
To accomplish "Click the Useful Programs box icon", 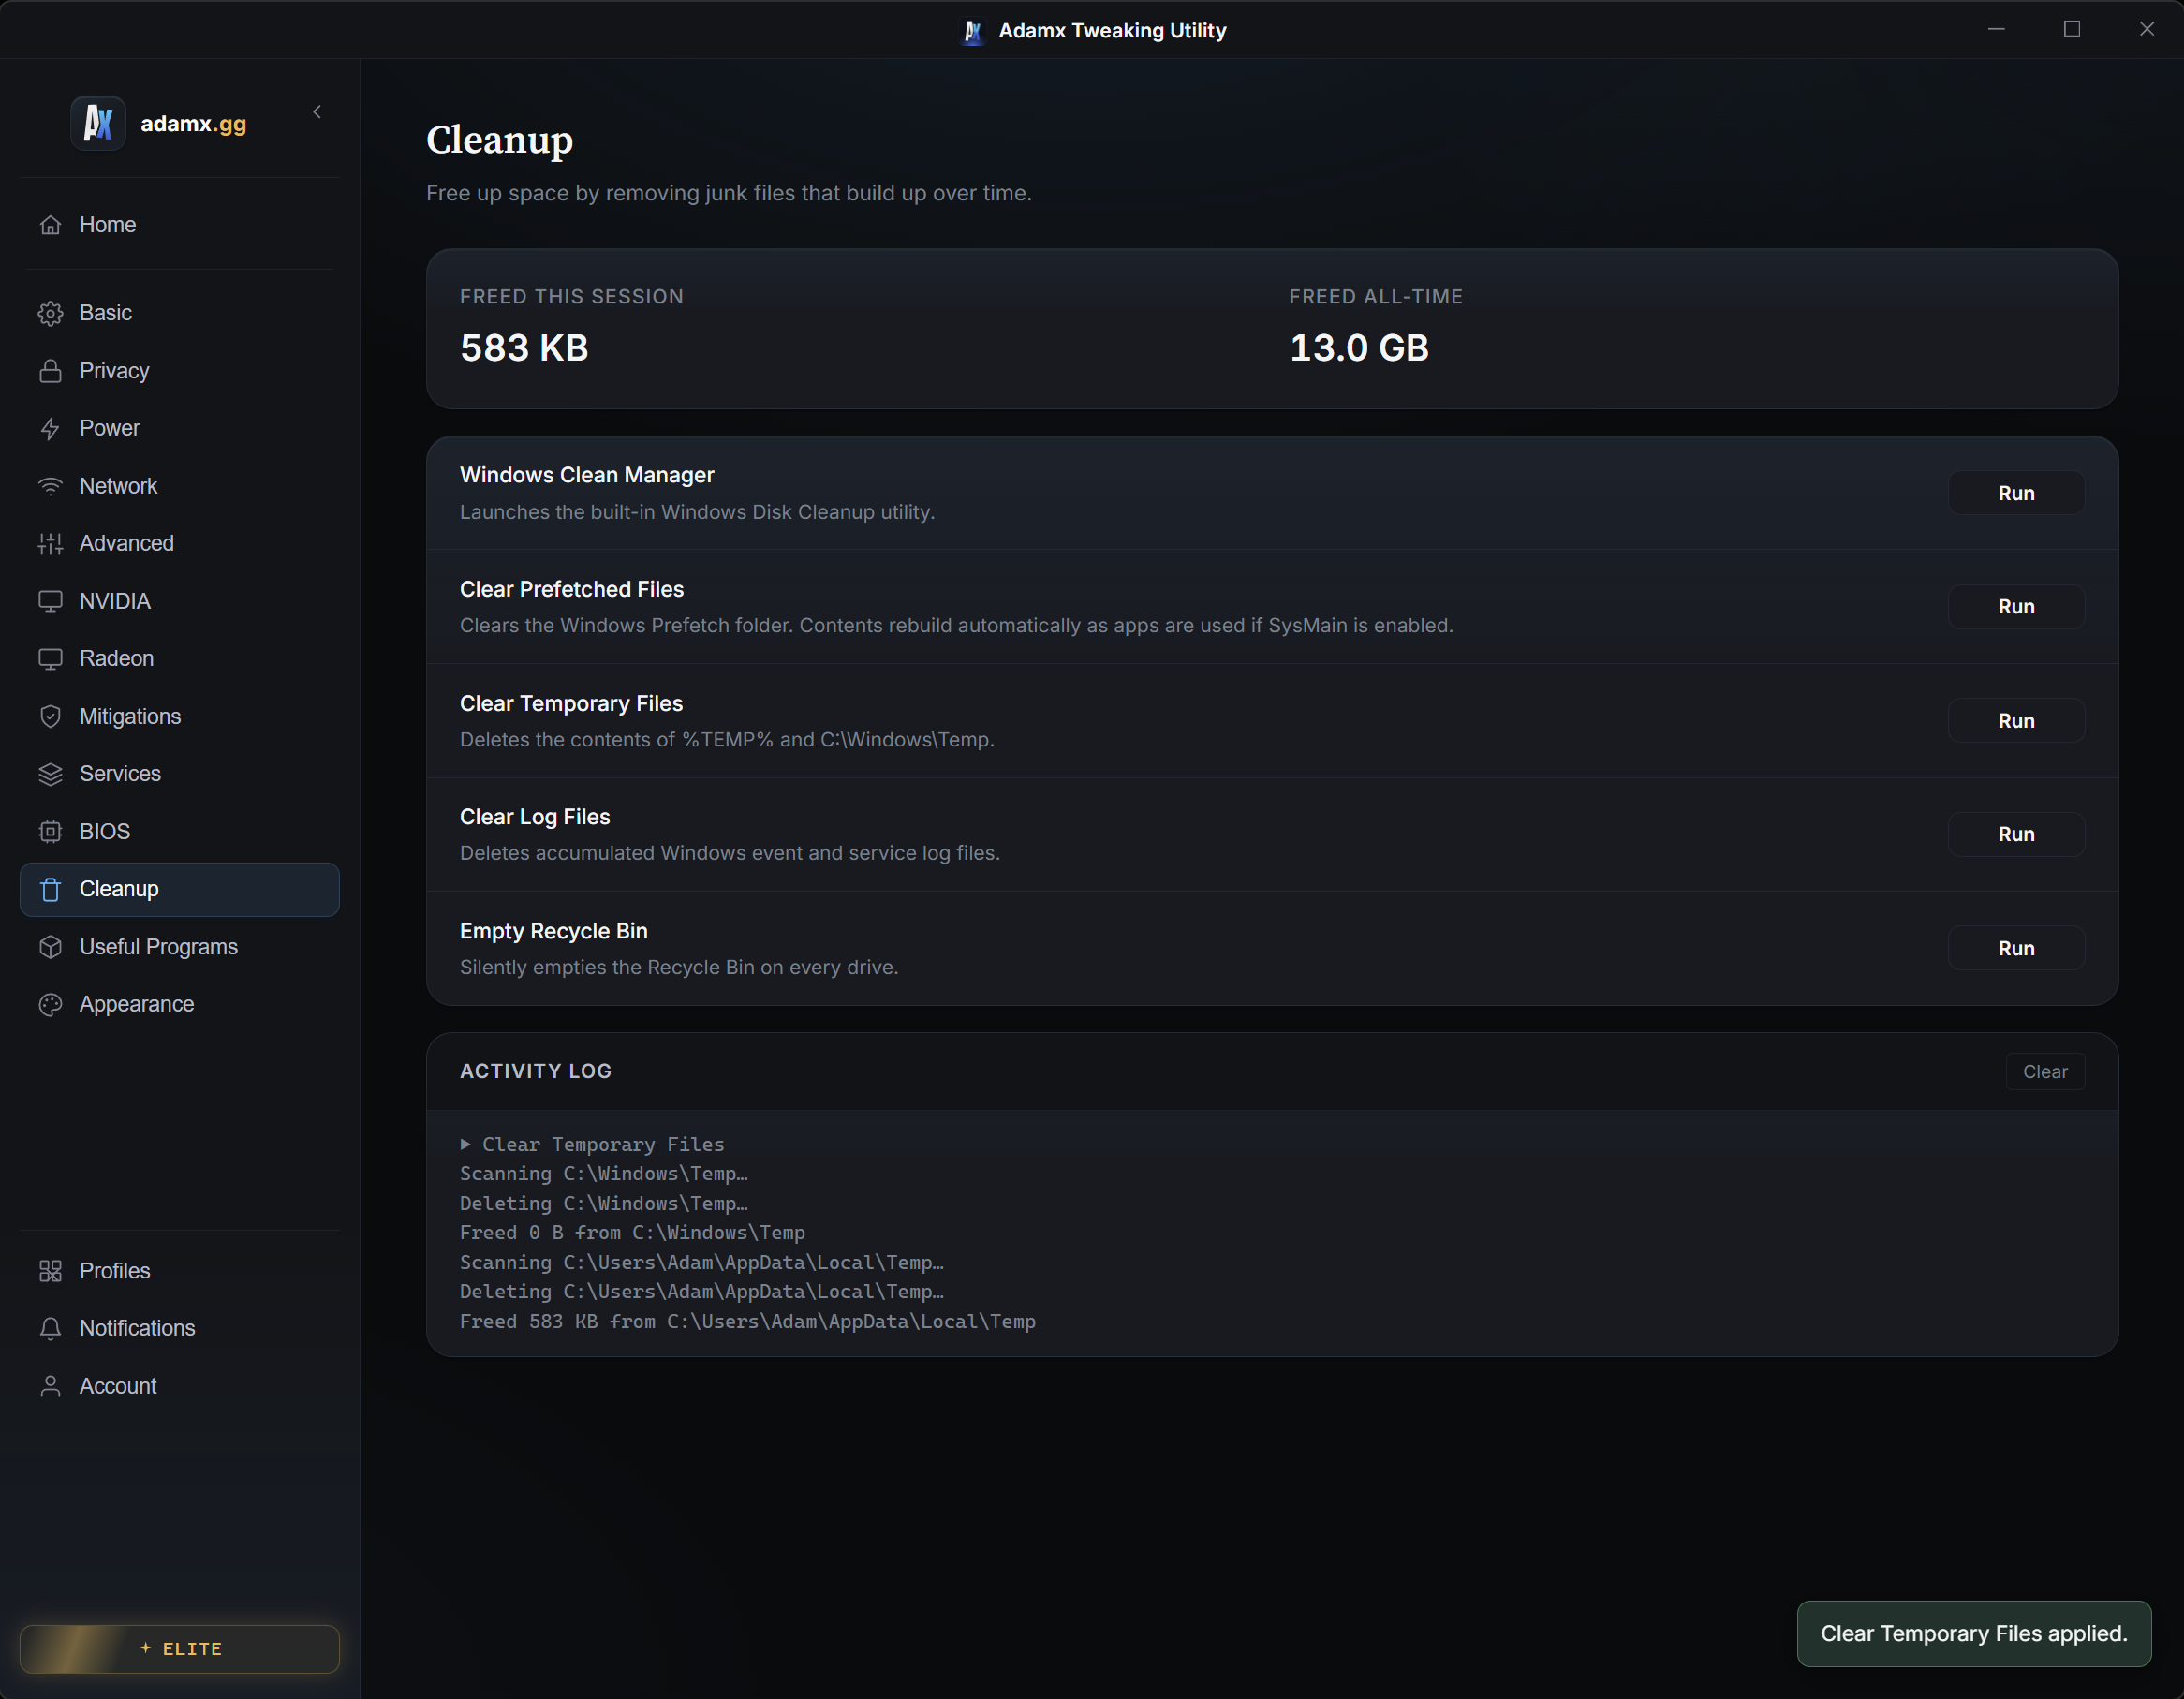I will point(50,947).
